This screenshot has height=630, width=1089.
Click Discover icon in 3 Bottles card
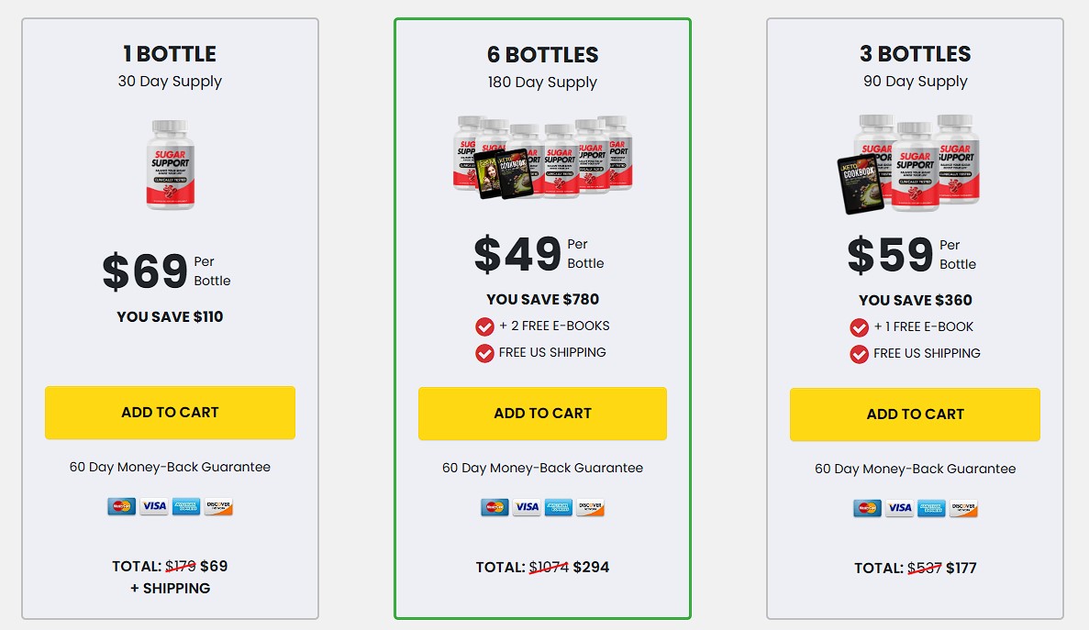(963, 509)
